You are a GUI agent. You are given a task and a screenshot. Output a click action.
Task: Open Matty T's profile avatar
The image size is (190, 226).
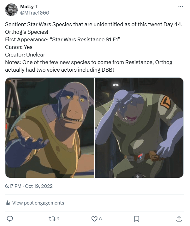(11, 10)
